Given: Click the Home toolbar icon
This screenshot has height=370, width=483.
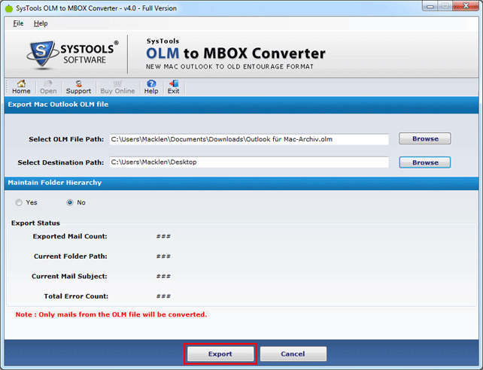Looking at the screenshot, I should pos(21,87).
